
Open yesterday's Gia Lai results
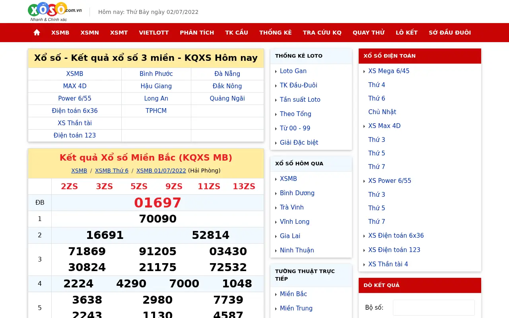(x=290, y=236)
